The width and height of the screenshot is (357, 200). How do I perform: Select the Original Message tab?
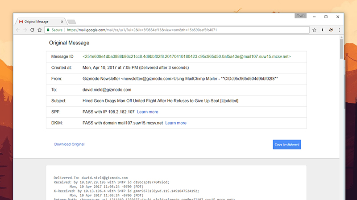[x=40, y=21]
